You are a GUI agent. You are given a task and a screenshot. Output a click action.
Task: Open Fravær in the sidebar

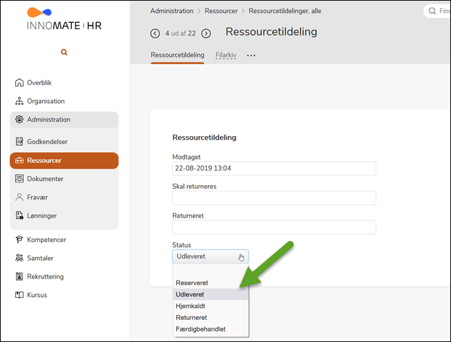[37, 197]
